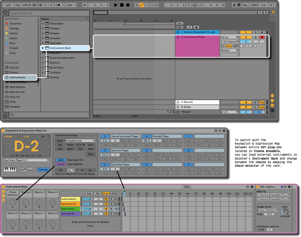Open the East West Player D-2 dropdown
This screenshot has width=301, height=237.
26,160
